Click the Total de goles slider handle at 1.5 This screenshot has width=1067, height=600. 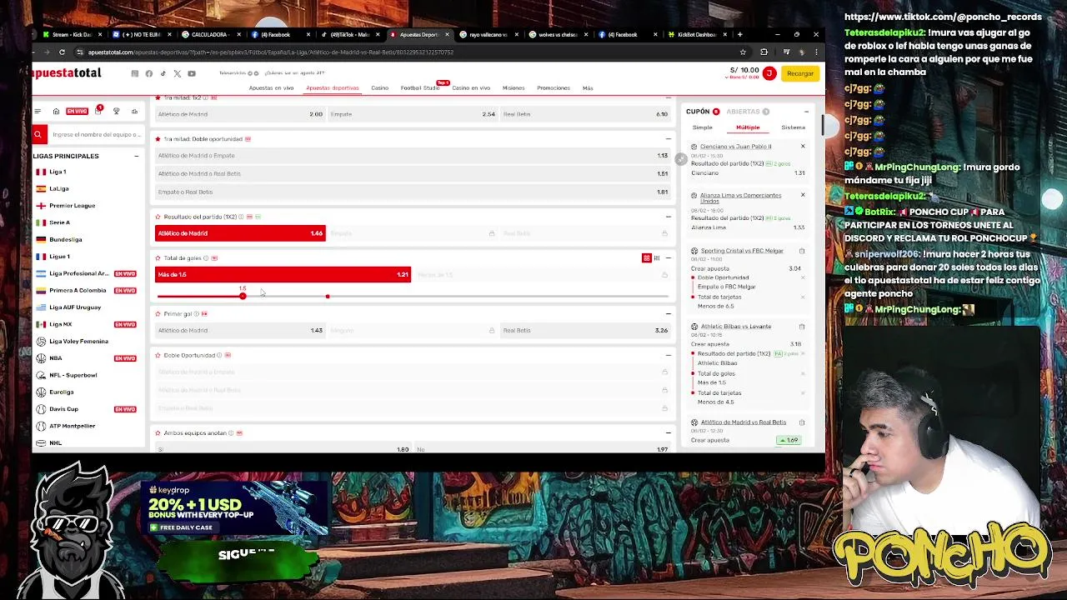243,296
